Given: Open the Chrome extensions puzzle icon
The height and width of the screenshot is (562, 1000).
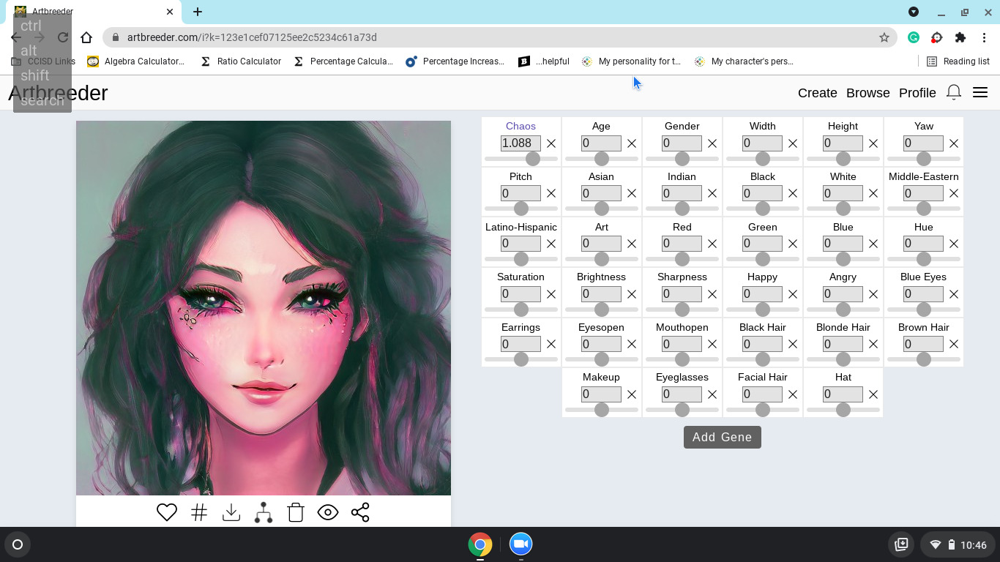Looking at the screenshot, I should (x=960, y=37).
